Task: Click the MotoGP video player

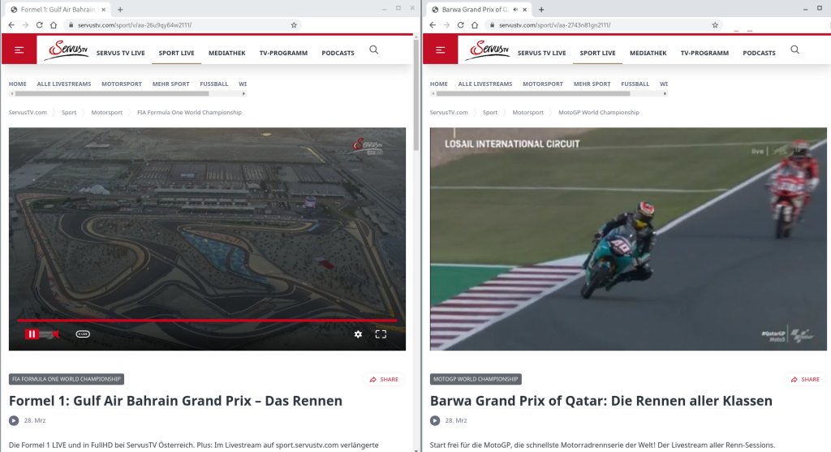Action: coord(628,239)
